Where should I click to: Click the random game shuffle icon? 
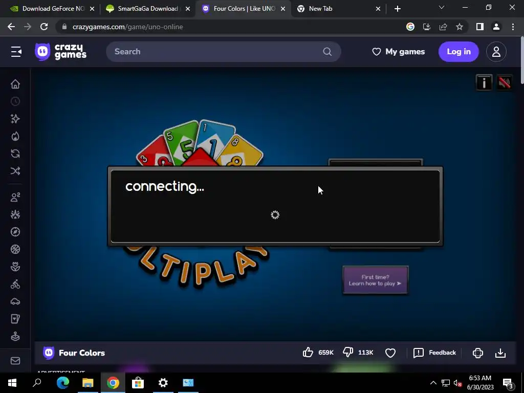(x=15, y=171)
